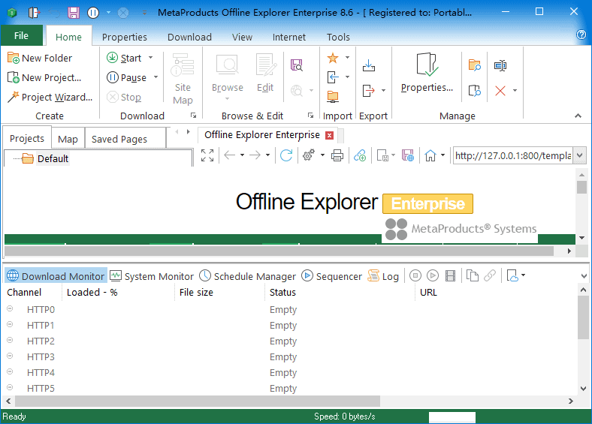The height and width of the screenshot is (424, 592).
Task: Refresh the browser page
Action: tap(286, 155)
